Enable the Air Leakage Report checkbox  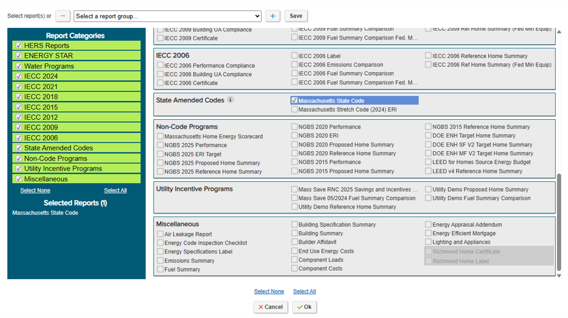click(160, 234)
